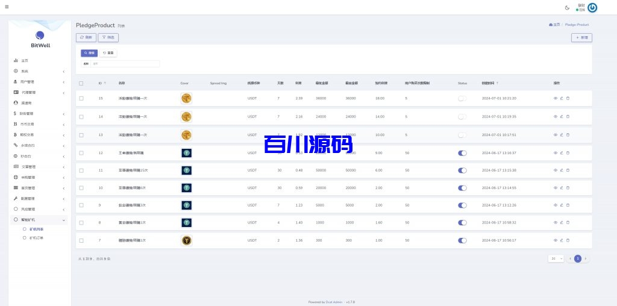Click the name filter input field
Image resolution: width=617 pixels, height=306 pixels.
pyautogui.click(x=125, y=63)
